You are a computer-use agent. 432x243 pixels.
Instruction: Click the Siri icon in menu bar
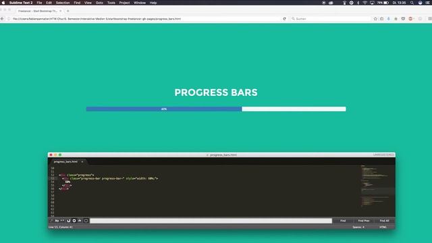point(420,3)
